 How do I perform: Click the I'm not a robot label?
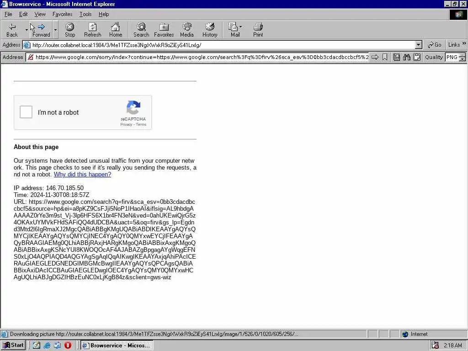[58, 112]
